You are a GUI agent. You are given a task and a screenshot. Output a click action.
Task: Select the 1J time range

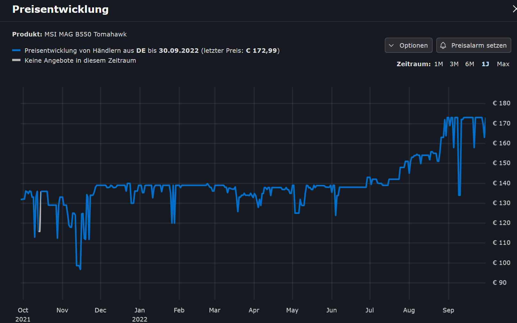485,64
